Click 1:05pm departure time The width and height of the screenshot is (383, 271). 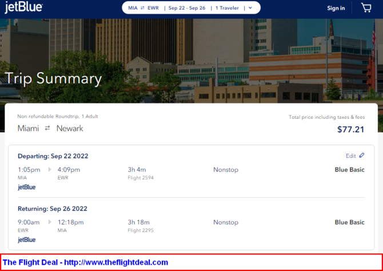point(29,170)
